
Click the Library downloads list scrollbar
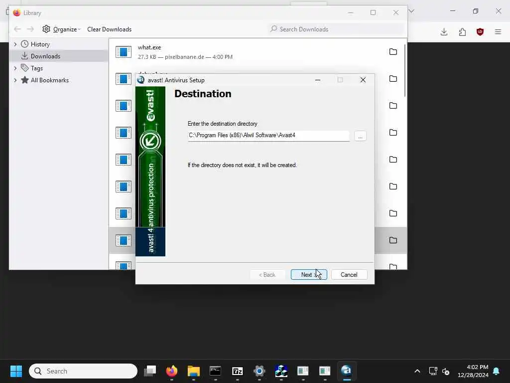pyautogui.click(x=405, y=70)
